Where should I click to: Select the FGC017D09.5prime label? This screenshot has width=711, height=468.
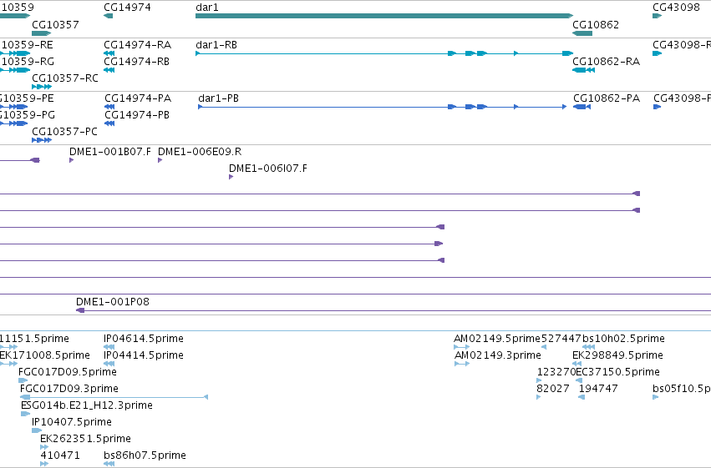click(x=68, y=372)
